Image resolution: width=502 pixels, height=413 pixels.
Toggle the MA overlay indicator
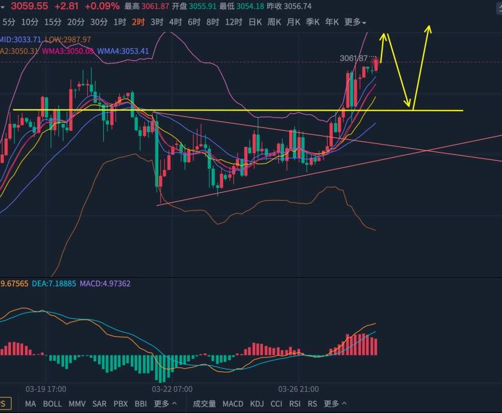pyautogui.click(x=30, y=404)
